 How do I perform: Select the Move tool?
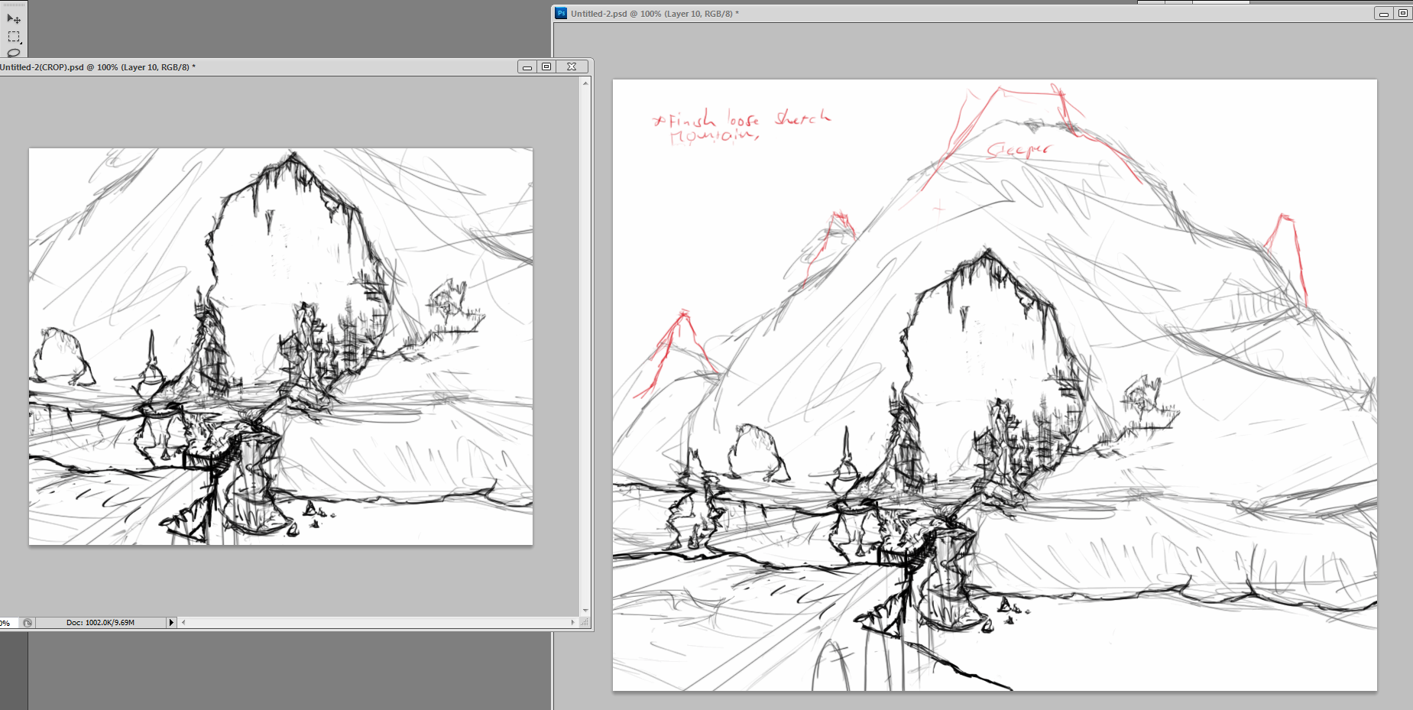point(14,18)
